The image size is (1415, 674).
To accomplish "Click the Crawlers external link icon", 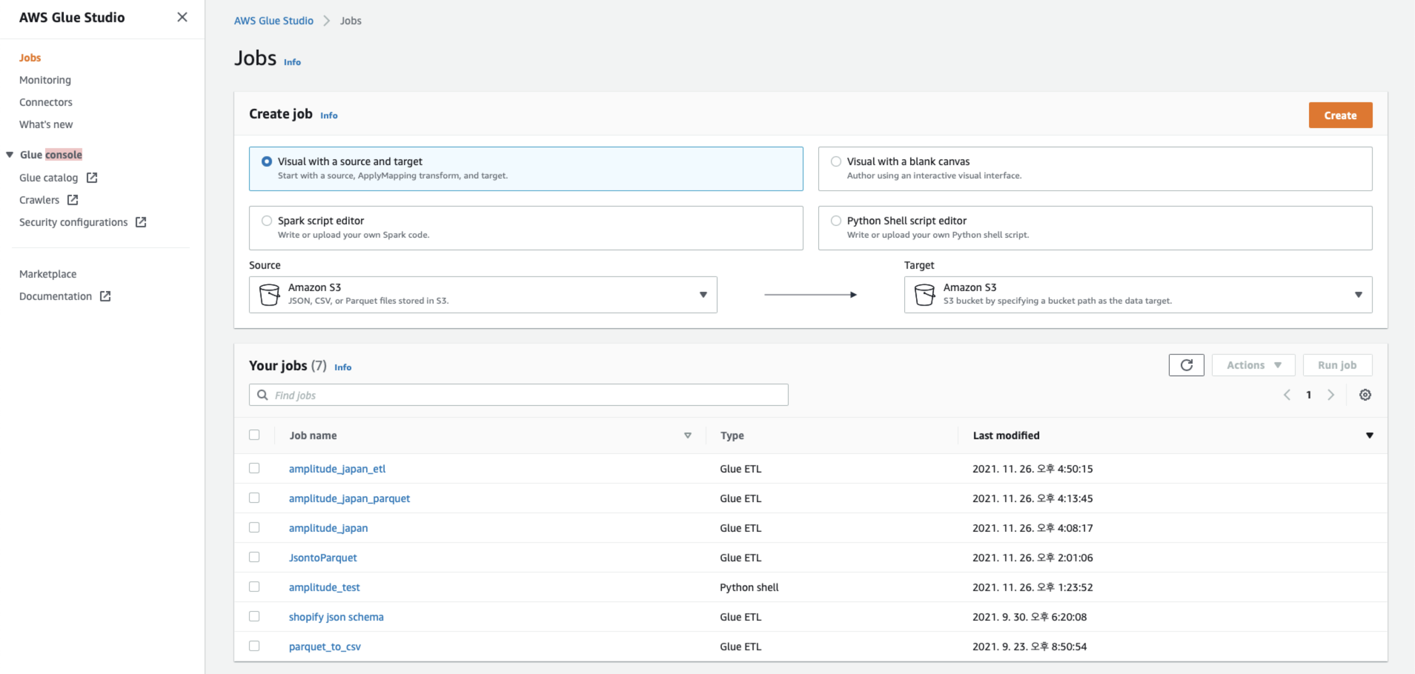I will (73, 200).
